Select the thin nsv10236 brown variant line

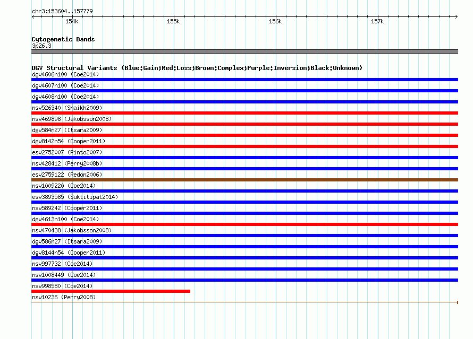(244, 302)
